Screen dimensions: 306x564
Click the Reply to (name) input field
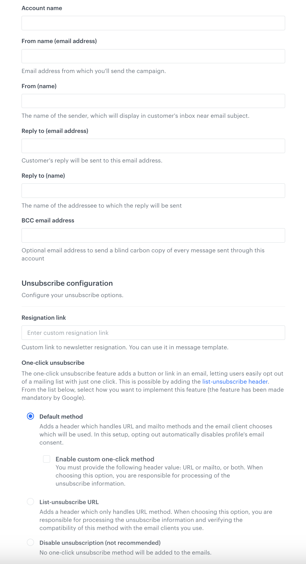153,190
